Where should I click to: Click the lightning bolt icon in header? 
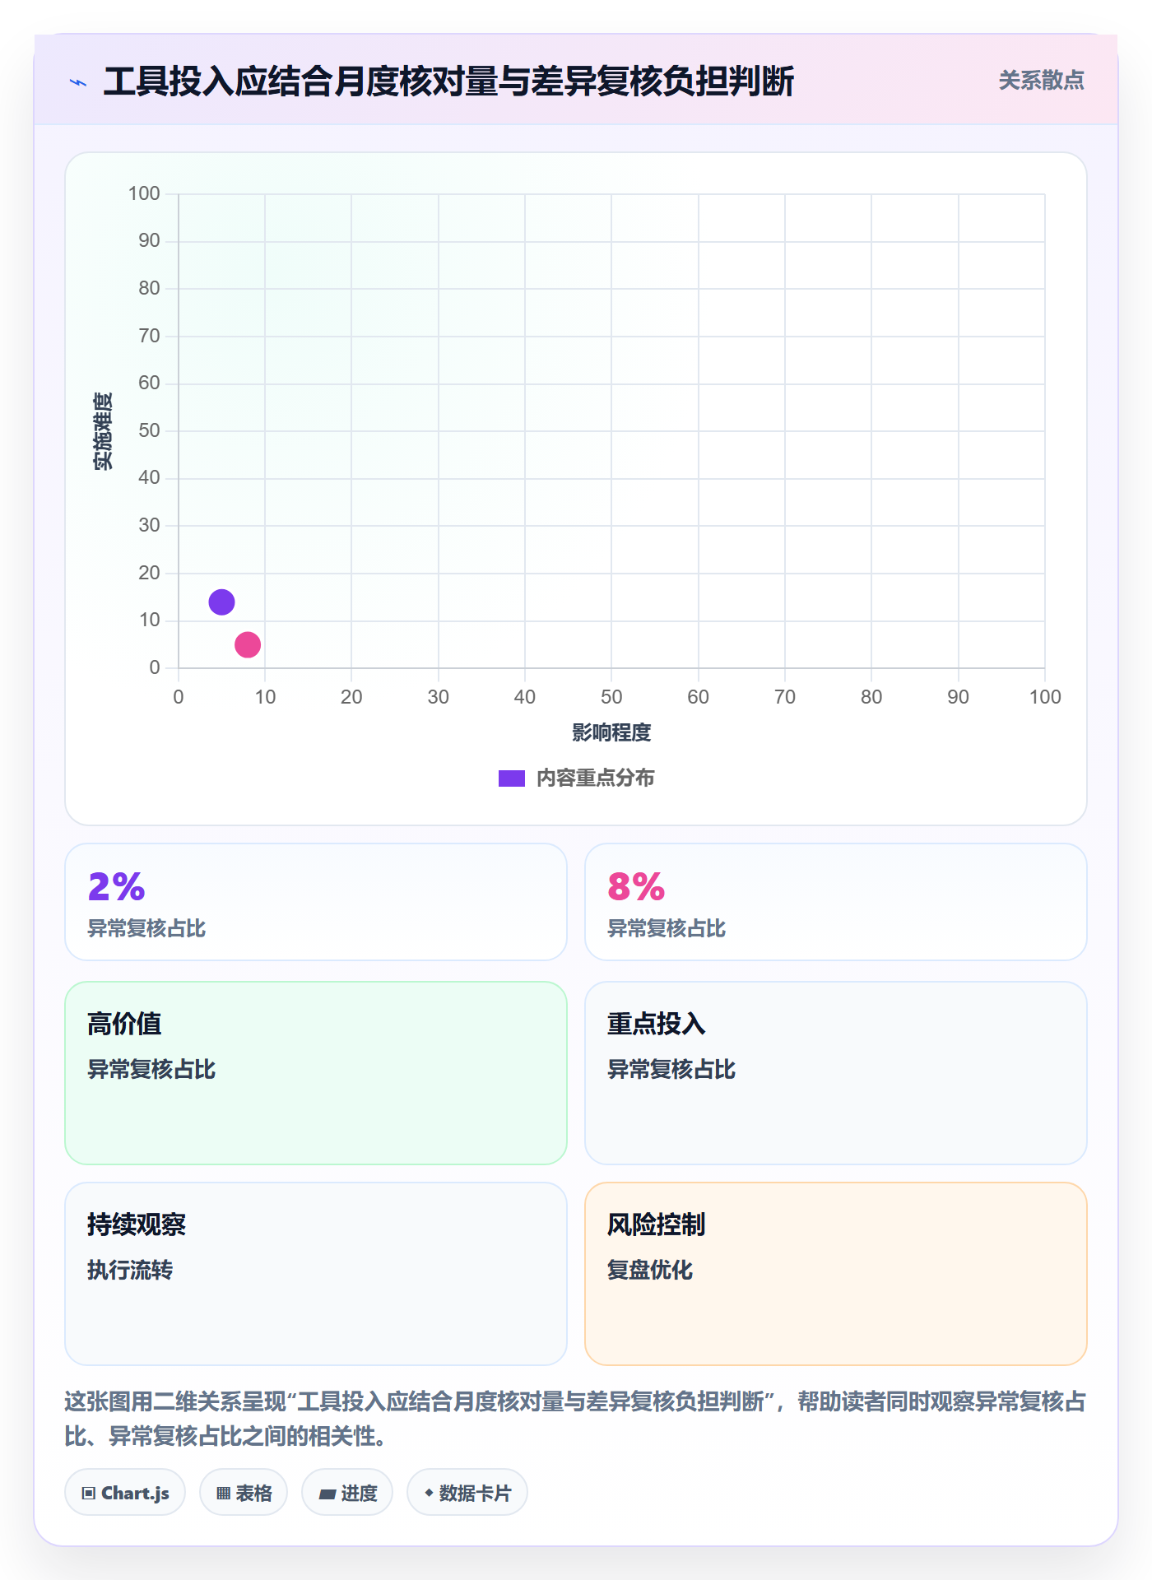click(78, 82)
